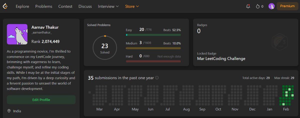
Task: Click the 35 submissions heading
Action: 121,78
